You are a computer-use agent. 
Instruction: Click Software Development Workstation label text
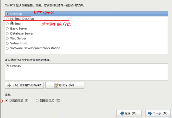(x=35, y=48)
